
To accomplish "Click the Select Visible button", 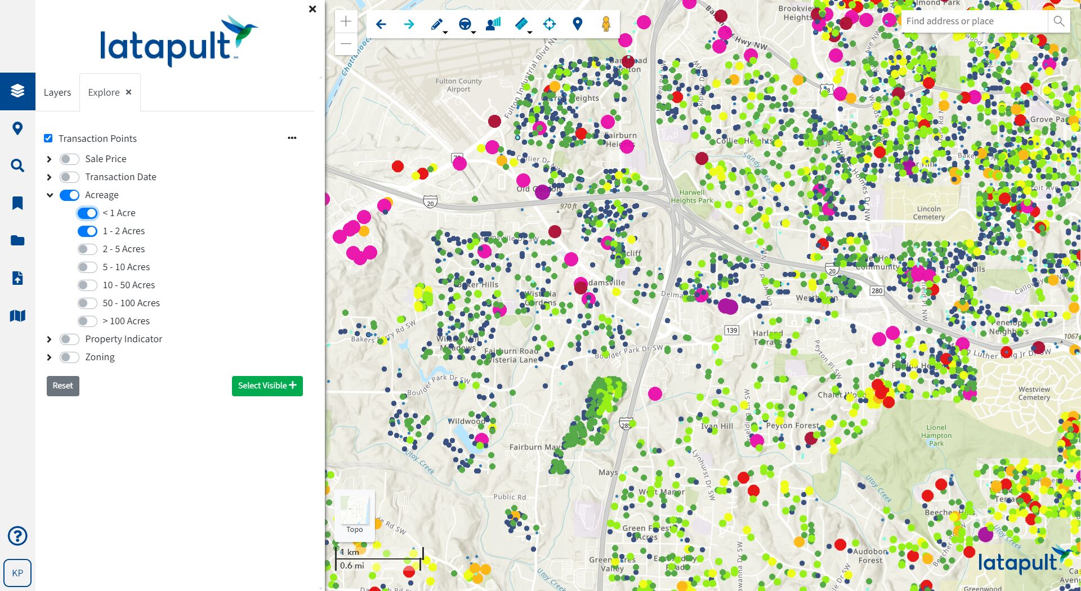I will 267,386.
